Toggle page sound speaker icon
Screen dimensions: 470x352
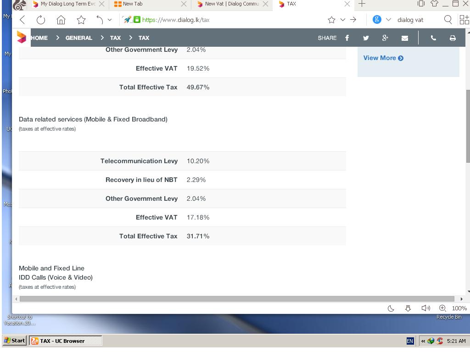point(425,308)
